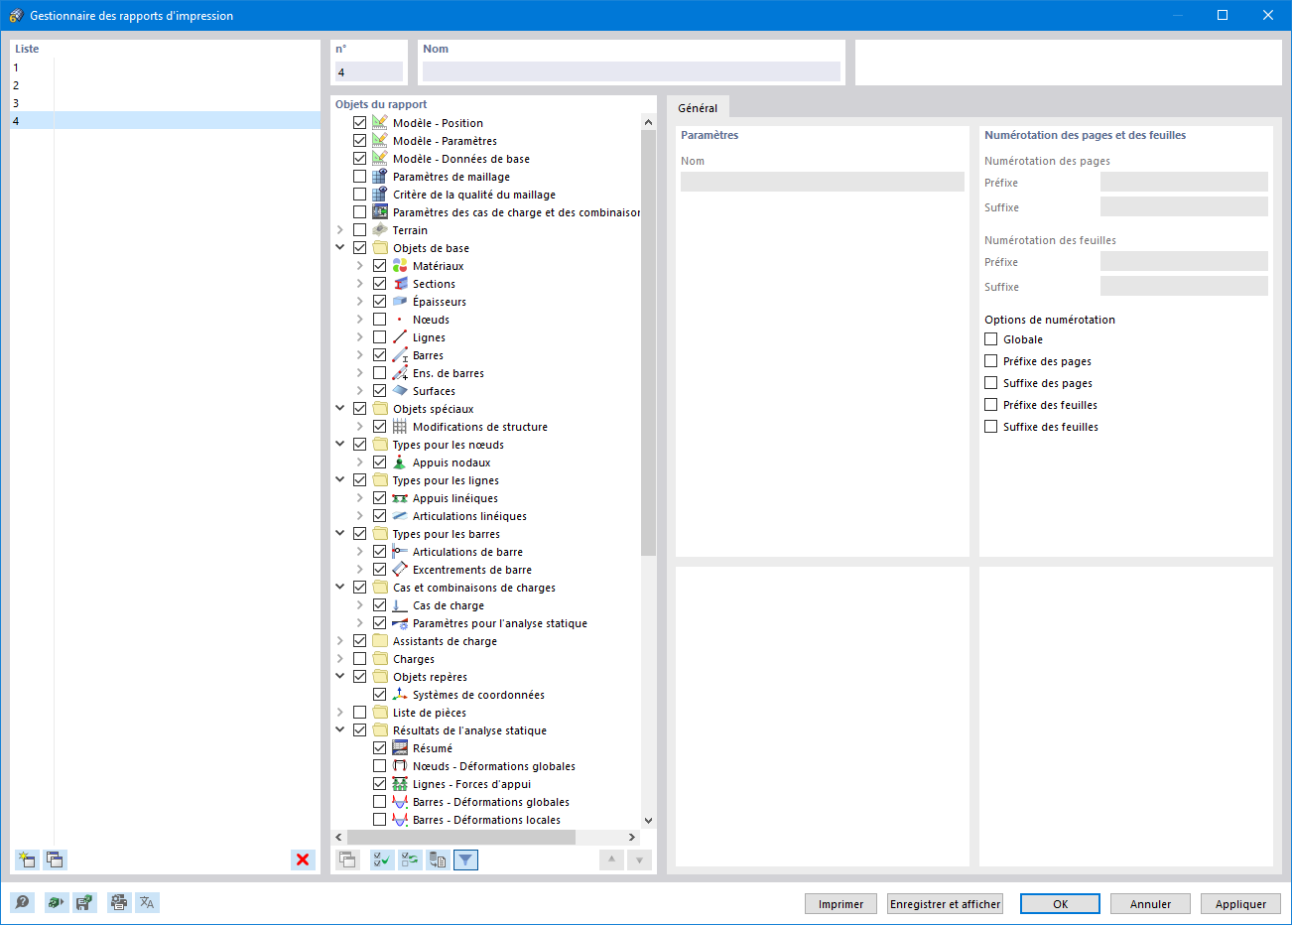Click the green arrow icon in bottom bar

click(57, 902)
